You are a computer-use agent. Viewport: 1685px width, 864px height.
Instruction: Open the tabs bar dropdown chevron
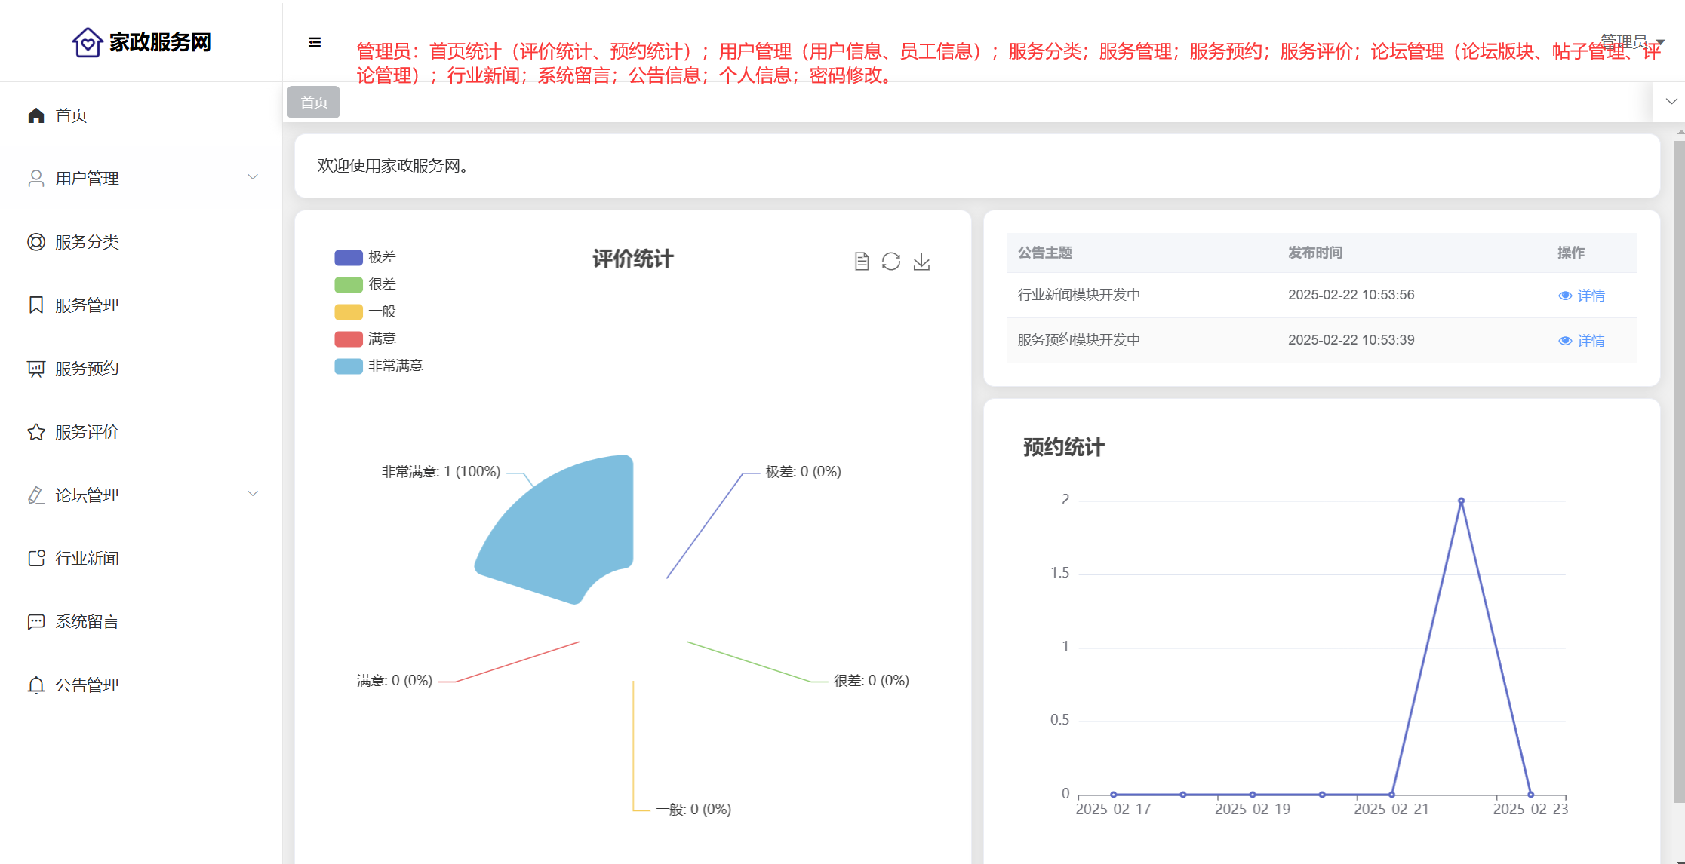(x=1671, y=102)
